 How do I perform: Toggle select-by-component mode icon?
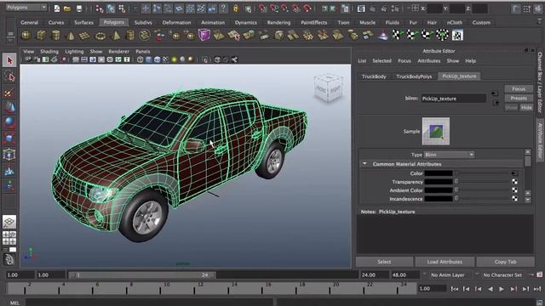(x=122, y=8)
